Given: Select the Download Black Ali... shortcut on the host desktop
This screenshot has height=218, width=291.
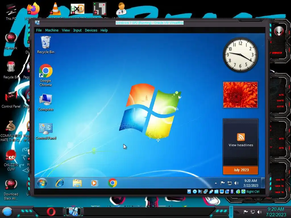Looking at the screenshot, I should tap(11, 189).
